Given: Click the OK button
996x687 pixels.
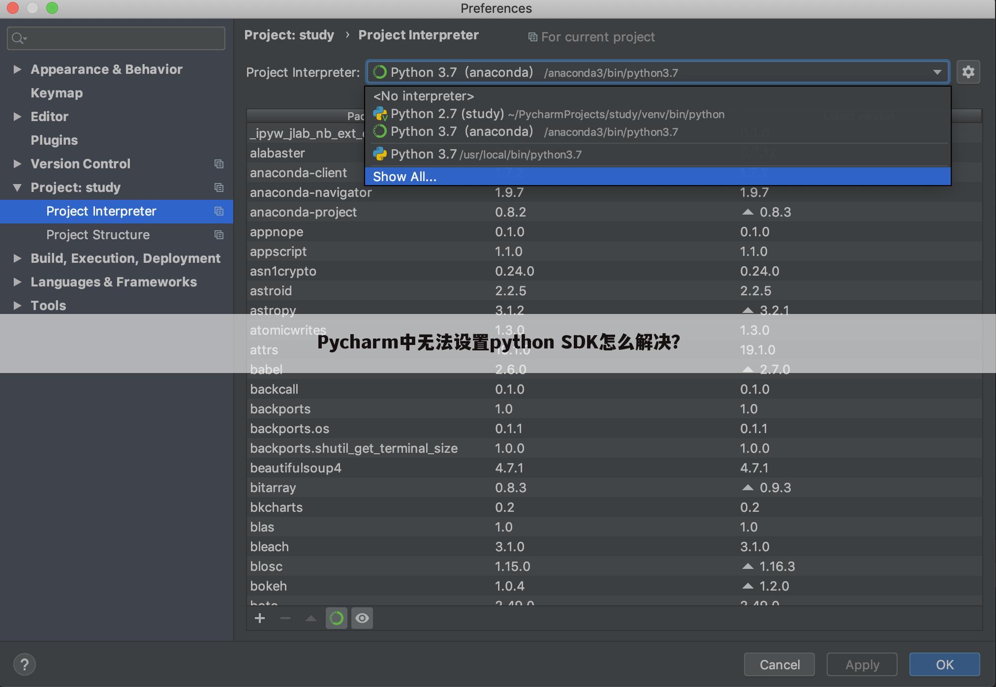Looking at the screenshot, I should click(945, 664).
